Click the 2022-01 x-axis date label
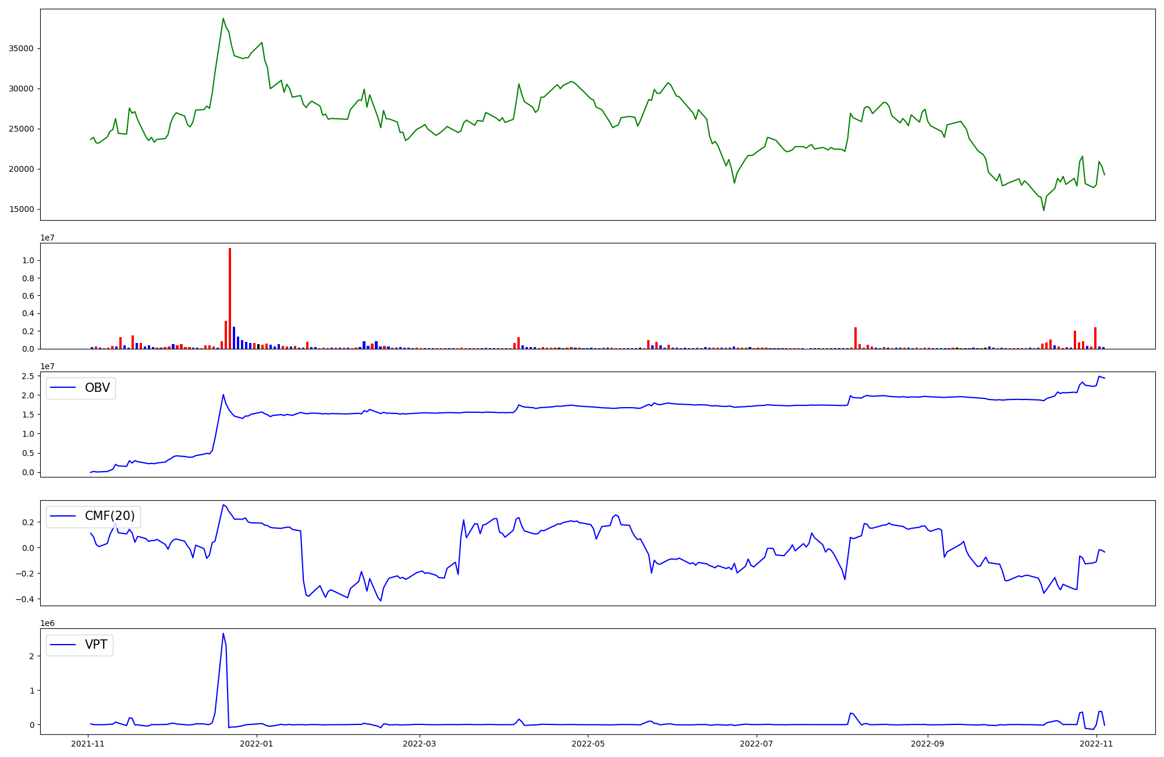The image size is (1164, 757). 256,744
